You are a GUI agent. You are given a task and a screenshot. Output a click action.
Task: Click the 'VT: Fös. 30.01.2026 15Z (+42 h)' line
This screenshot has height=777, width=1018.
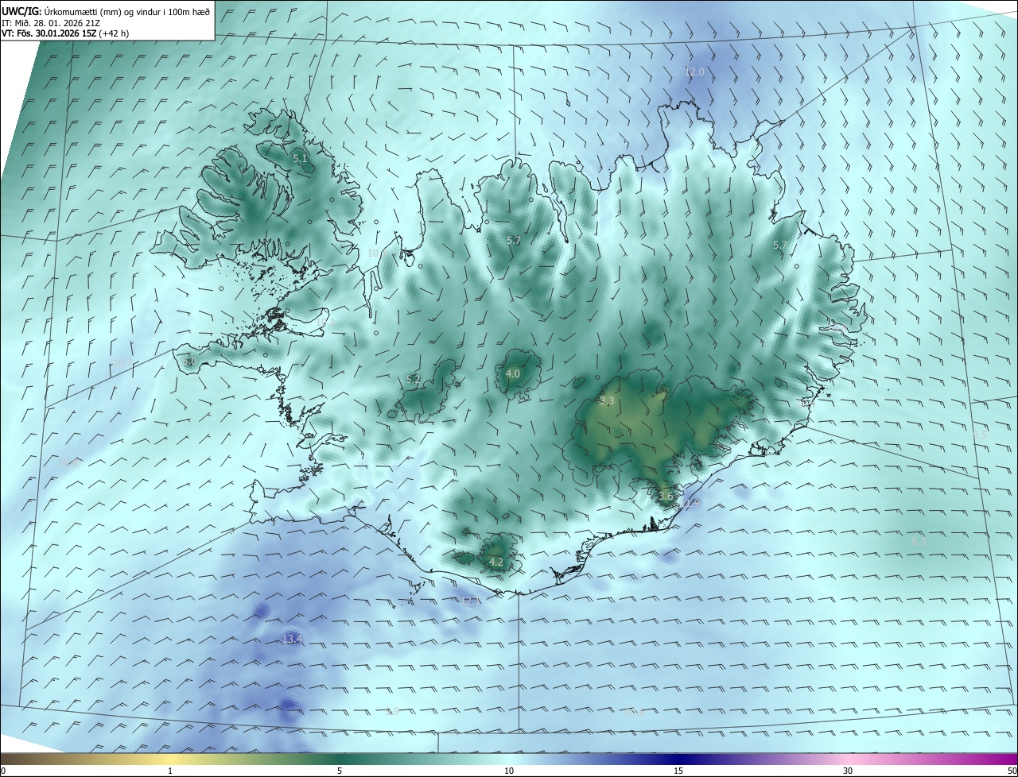(x=64, y=33)
